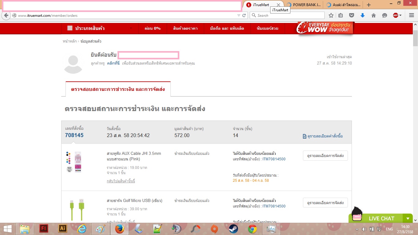Click the green Micro USB cable thumbnail
The image size is (418, 235).
pos(77,210)
